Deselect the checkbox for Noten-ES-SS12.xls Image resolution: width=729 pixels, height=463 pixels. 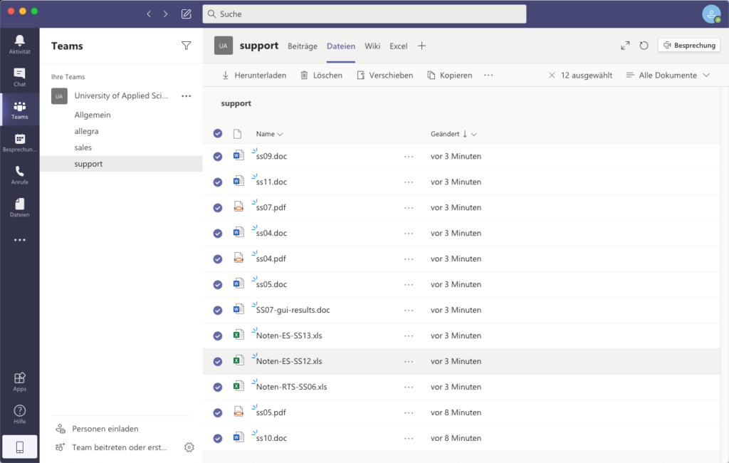click(217, 361)
